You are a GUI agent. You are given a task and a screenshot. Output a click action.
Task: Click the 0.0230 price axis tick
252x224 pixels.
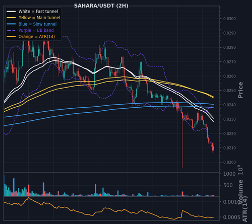click(x=229, y=119)
